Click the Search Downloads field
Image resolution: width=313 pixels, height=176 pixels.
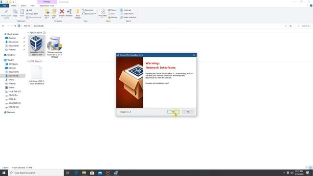303,26
